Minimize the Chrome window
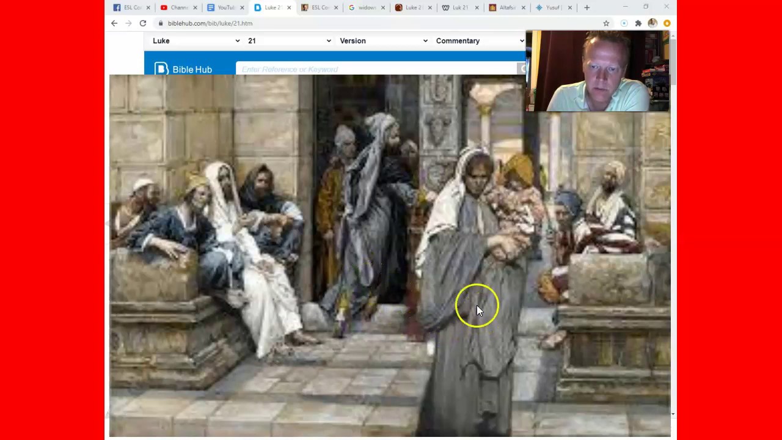This screenshot has width=782, height=440. [x=626, y=7]
